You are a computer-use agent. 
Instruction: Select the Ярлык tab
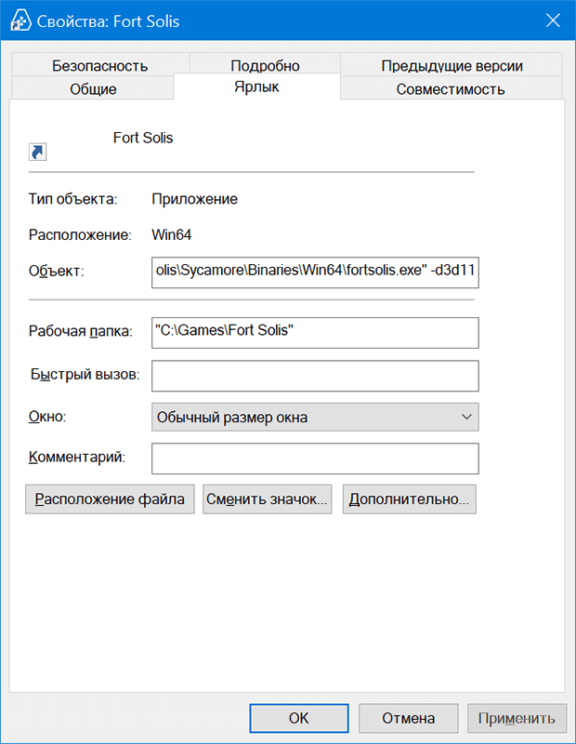pyautogui.click(x=256, y=86)
